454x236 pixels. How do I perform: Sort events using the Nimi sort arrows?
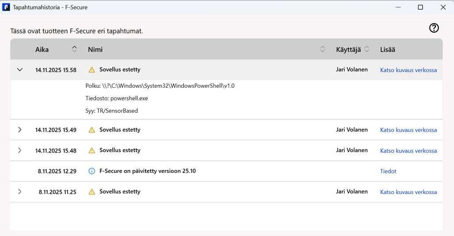pyautogui.click(x=323, y=49)
